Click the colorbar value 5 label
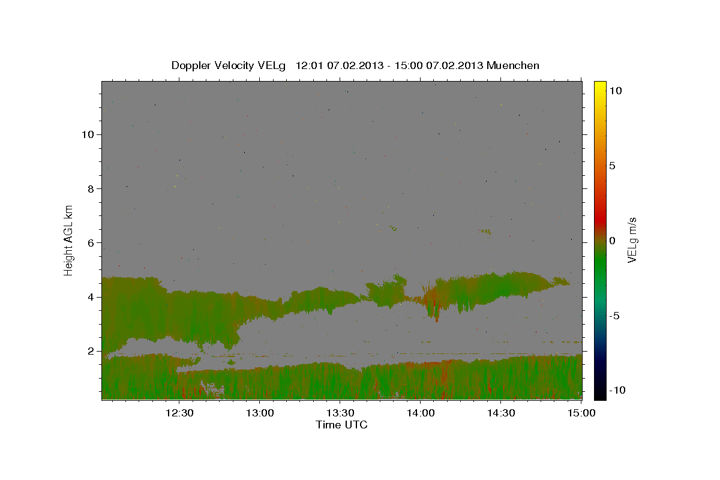Screen dimensions: 720x480 tap(612, 166)
